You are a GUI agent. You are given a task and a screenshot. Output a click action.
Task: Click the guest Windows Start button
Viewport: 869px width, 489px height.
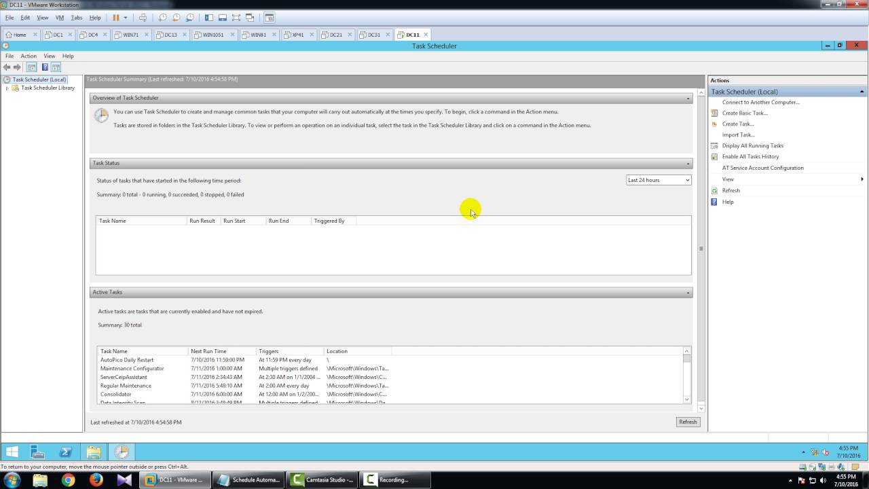click(x=12, y=452)
